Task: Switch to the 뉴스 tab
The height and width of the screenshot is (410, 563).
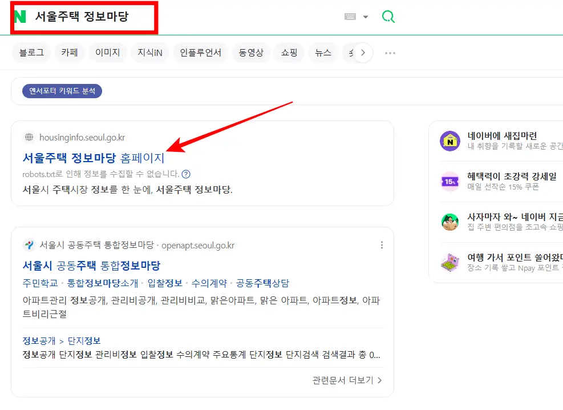Action: (x=323, y=53)
